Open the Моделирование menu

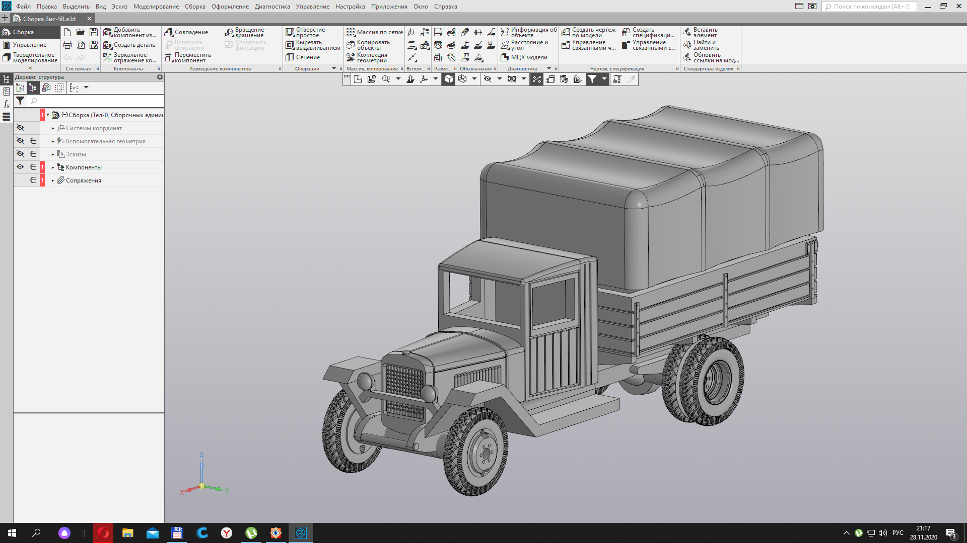pyautogui.click(x=156, y=6)
